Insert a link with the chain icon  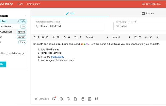[54, 37]
